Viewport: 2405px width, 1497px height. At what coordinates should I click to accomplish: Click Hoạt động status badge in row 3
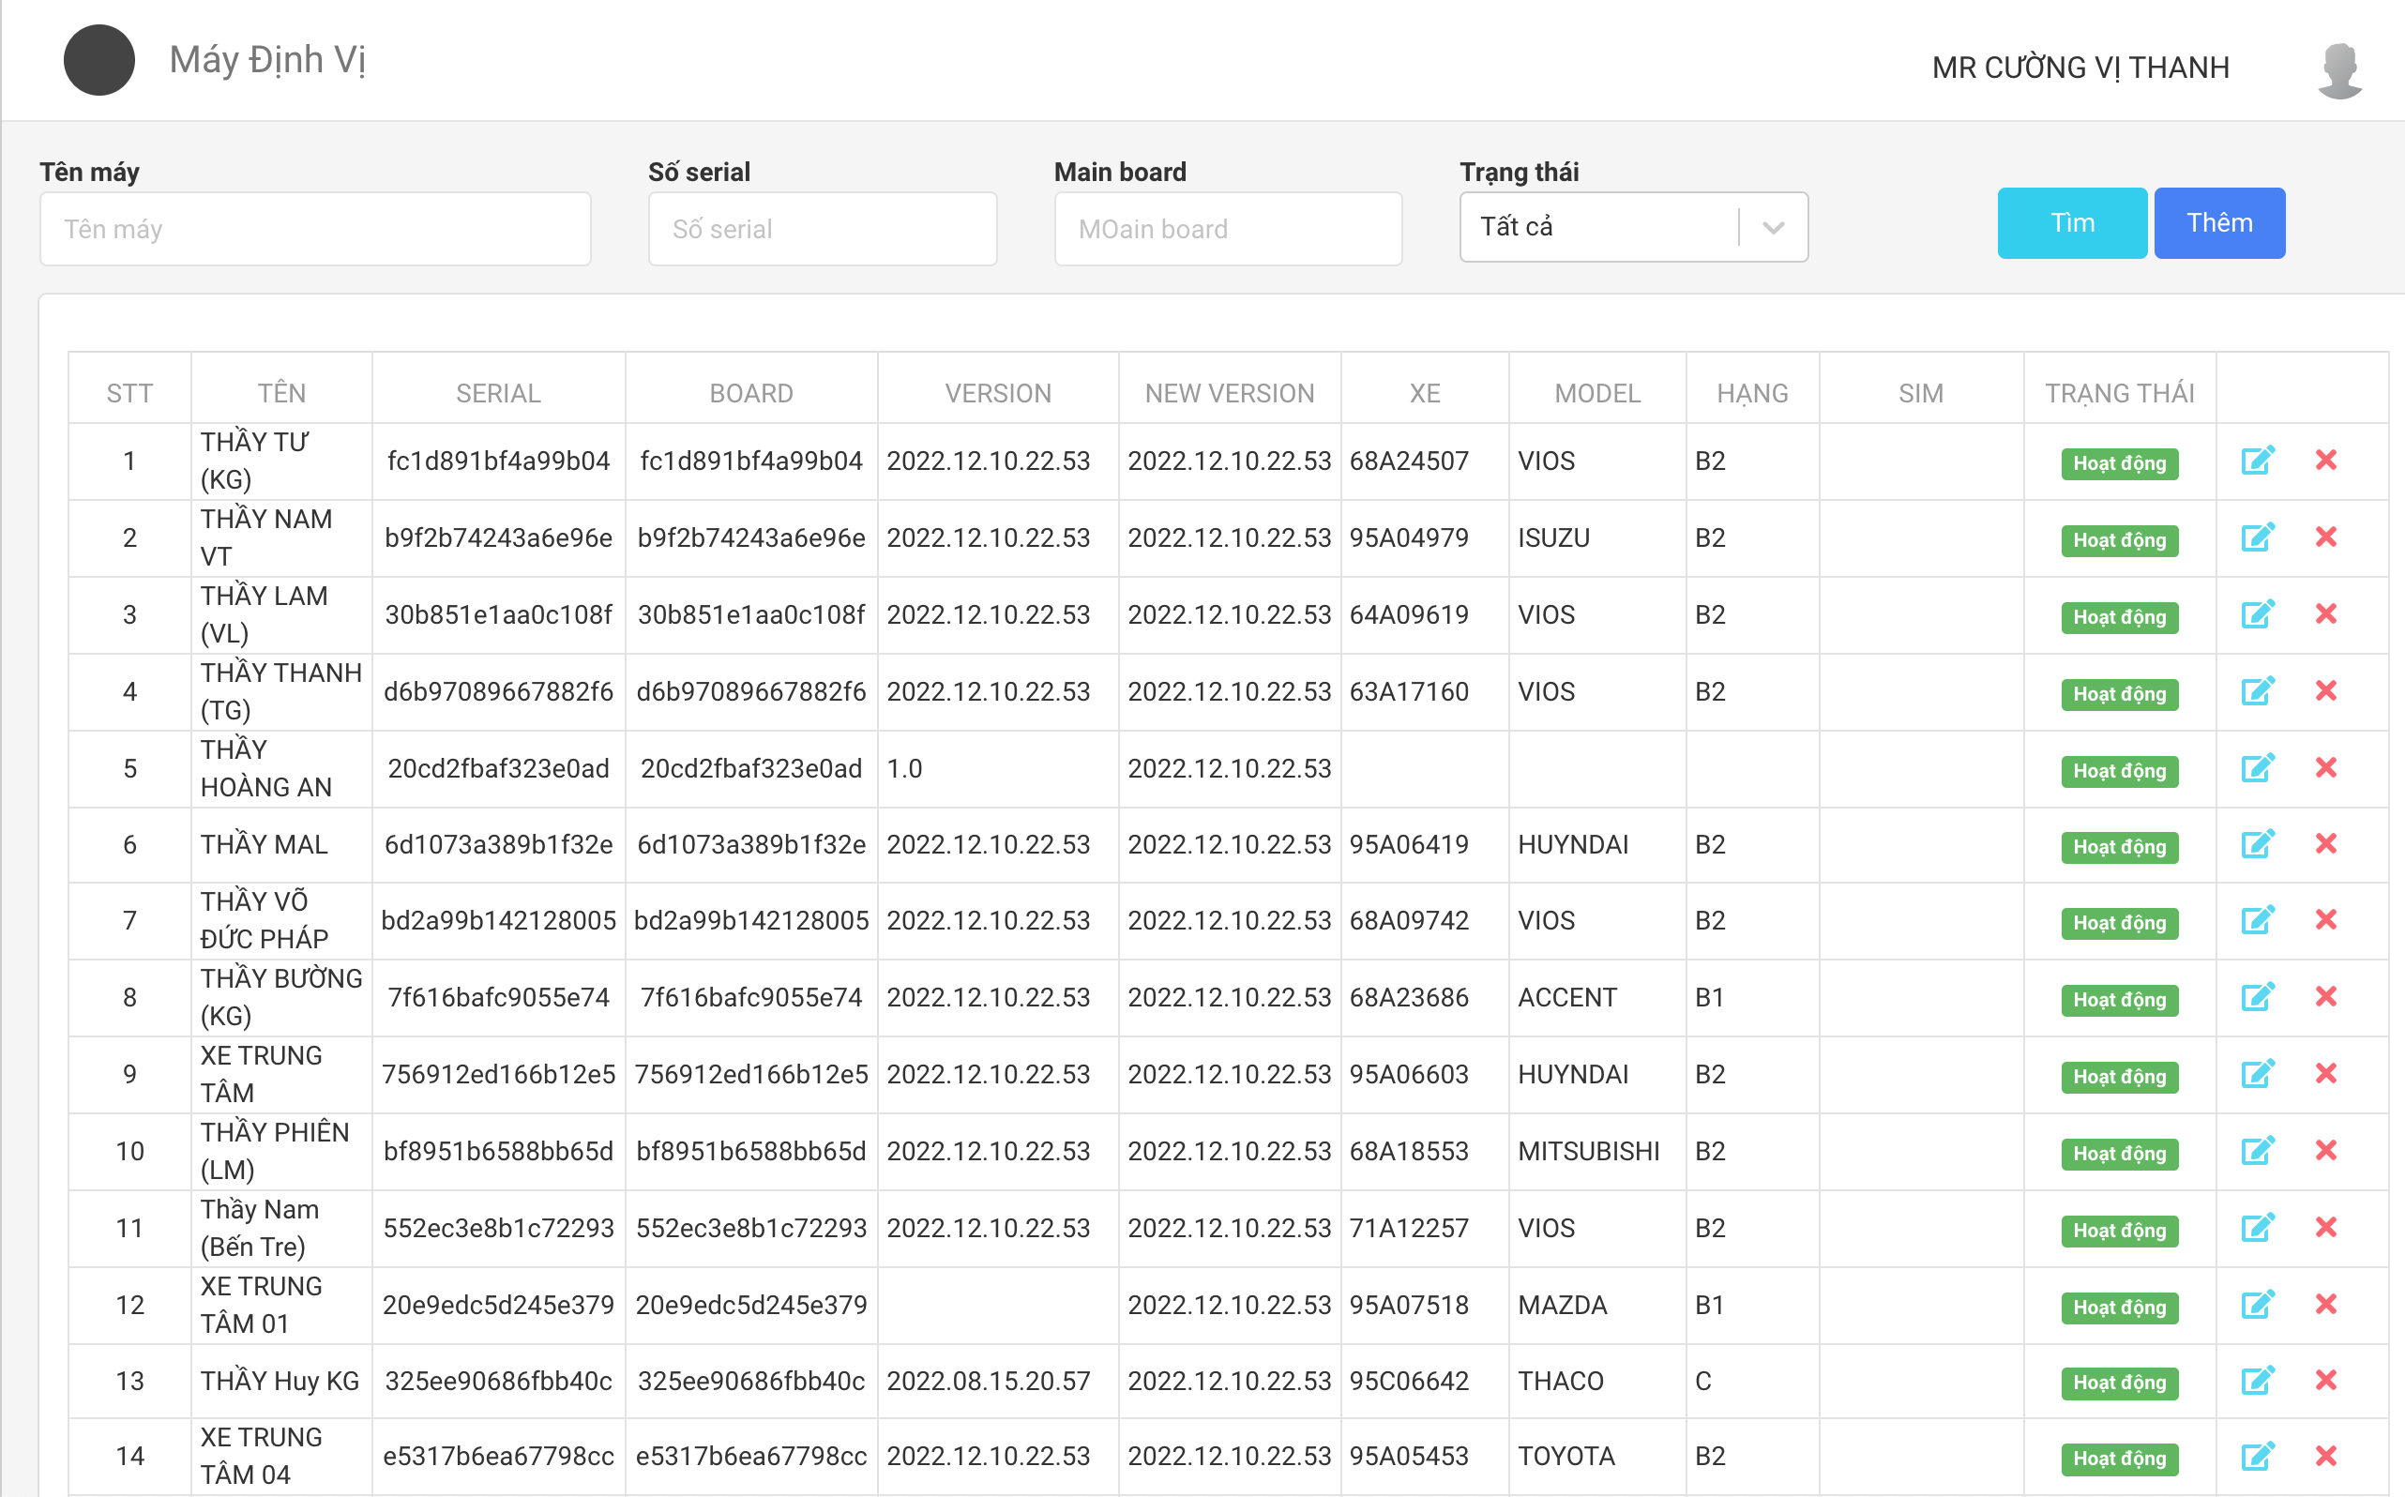2119,617
